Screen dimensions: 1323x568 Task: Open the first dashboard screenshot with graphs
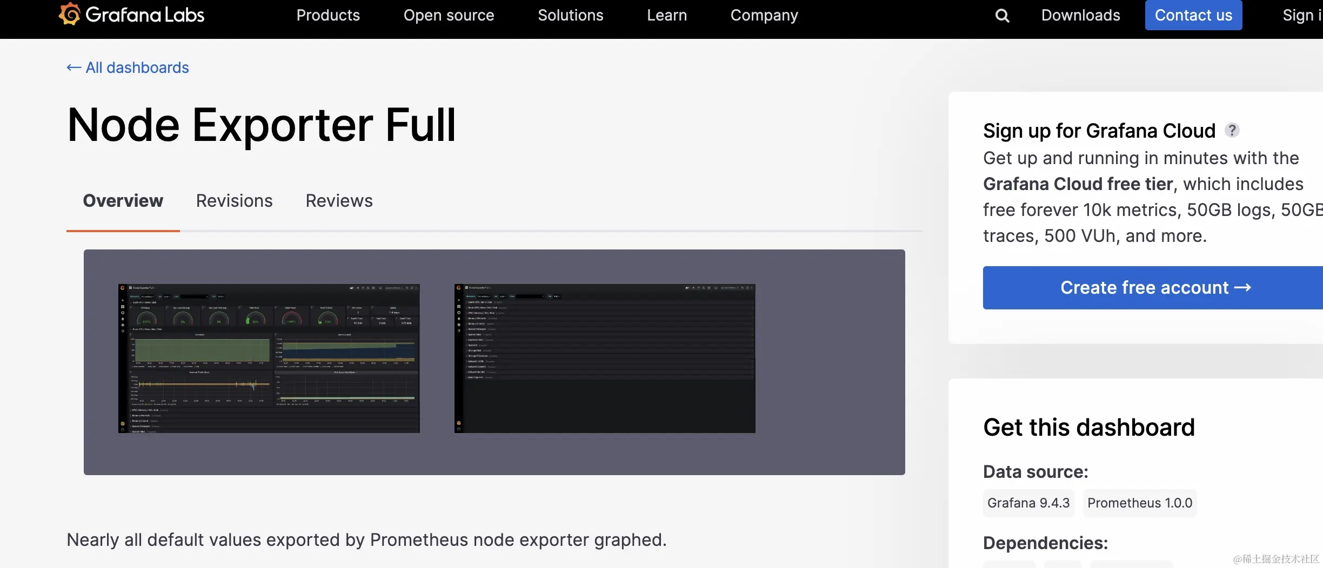269,359
